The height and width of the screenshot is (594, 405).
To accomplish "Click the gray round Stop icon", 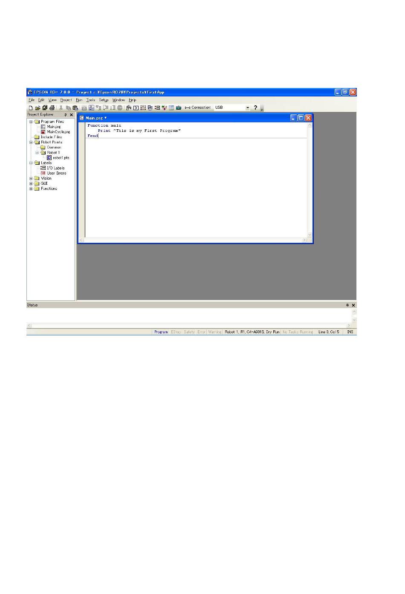I will (x=120, y=108).
